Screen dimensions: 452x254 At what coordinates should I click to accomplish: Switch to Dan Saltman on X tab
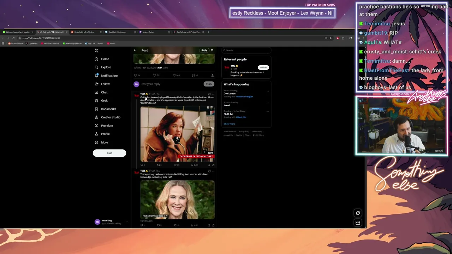(x=188, y=32)
